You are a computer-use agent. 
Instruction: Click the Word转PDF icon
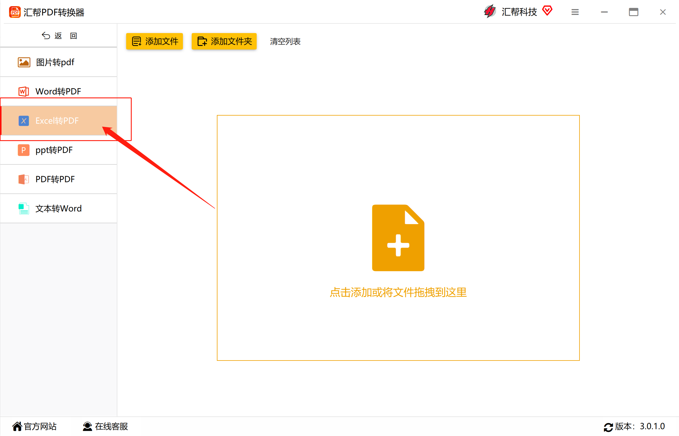[x=24, y=91]
